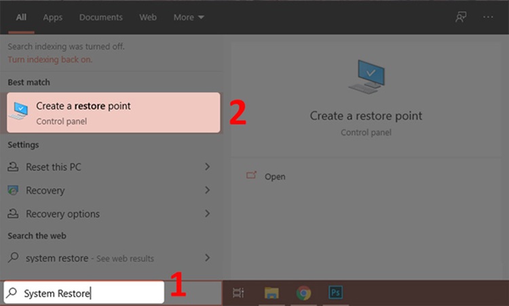Click the Recovery shield icon

pyautogui.click(x=14, y=191)
